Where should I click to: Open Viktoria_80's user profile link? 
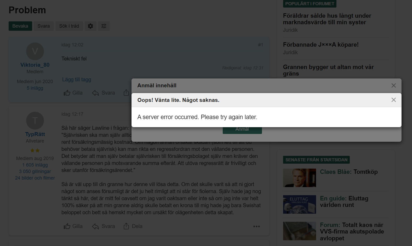click(x=35, y=65)
